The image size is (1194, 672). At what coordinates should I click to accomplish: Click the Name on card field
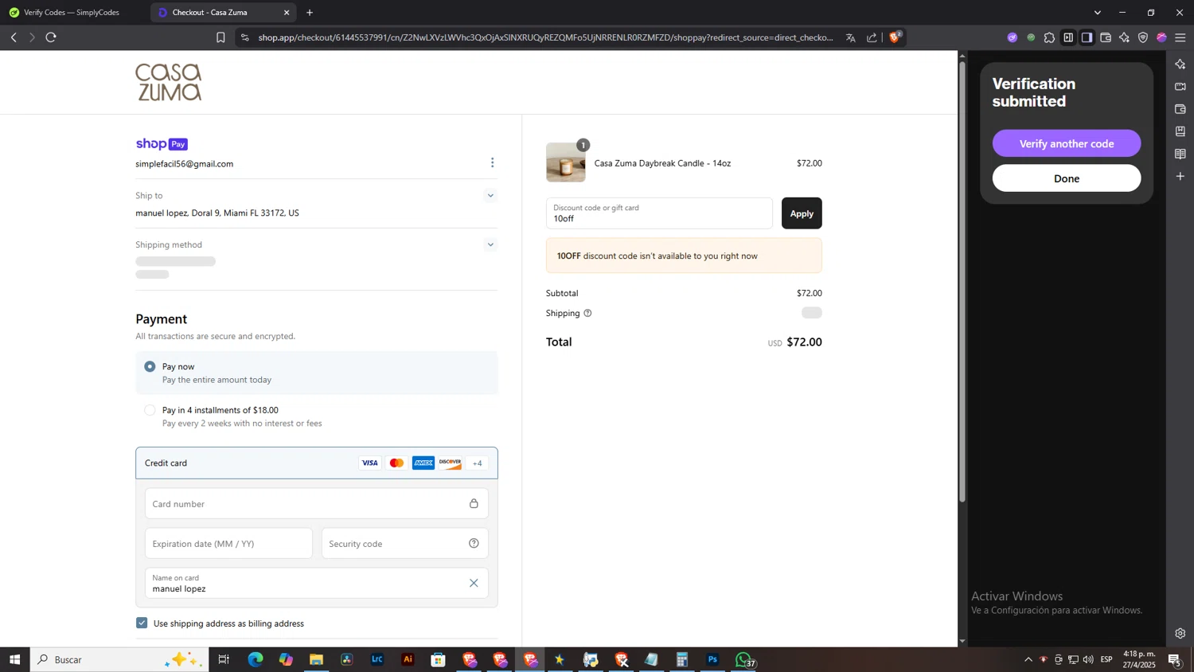317,583
